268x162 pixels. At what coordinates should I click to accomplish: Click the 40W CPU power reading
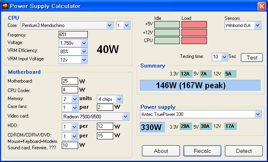(108, 50)
